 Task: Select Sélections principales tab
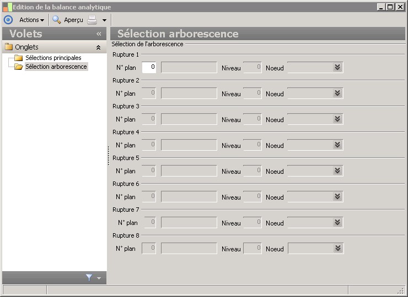(x=53, y=58)
